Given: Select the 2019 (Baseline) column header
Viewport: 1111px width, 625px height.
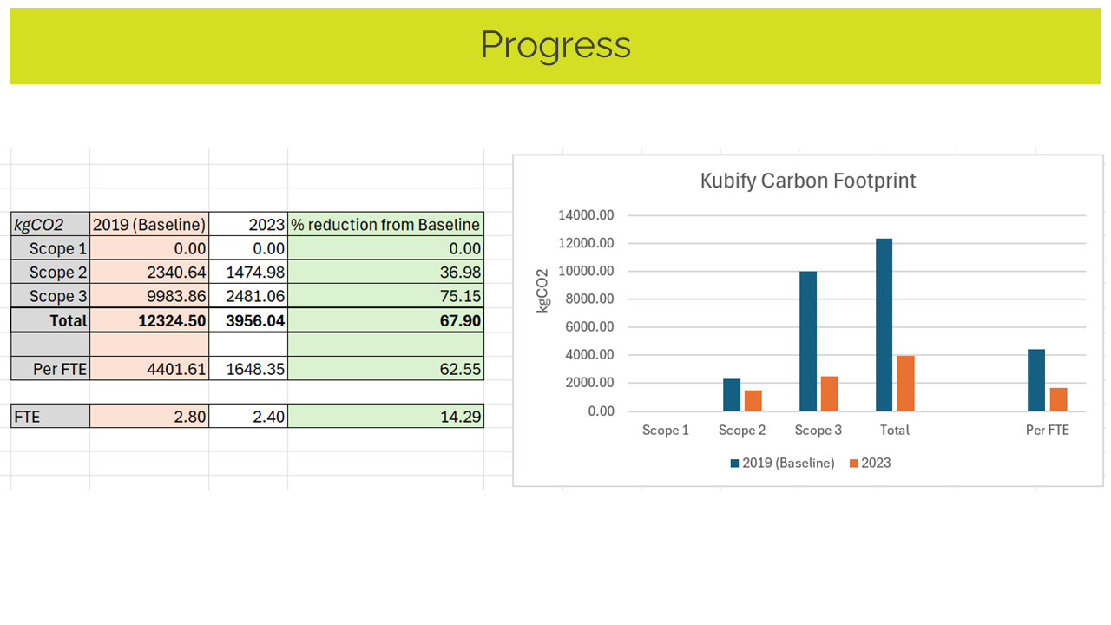Looking at the screenshot, I should coord(149,224).
